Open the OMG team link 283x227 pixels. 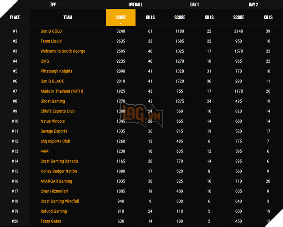point(45,61)
